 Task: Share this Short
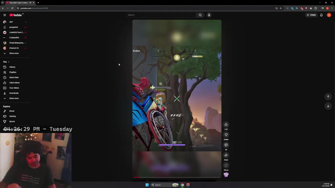(226, 155)
